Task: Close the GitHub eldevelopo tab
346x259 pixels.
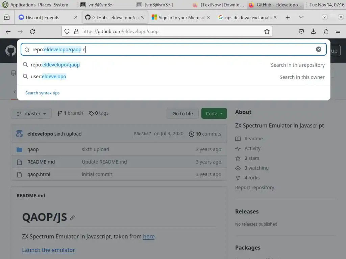Action: (142, 17)
